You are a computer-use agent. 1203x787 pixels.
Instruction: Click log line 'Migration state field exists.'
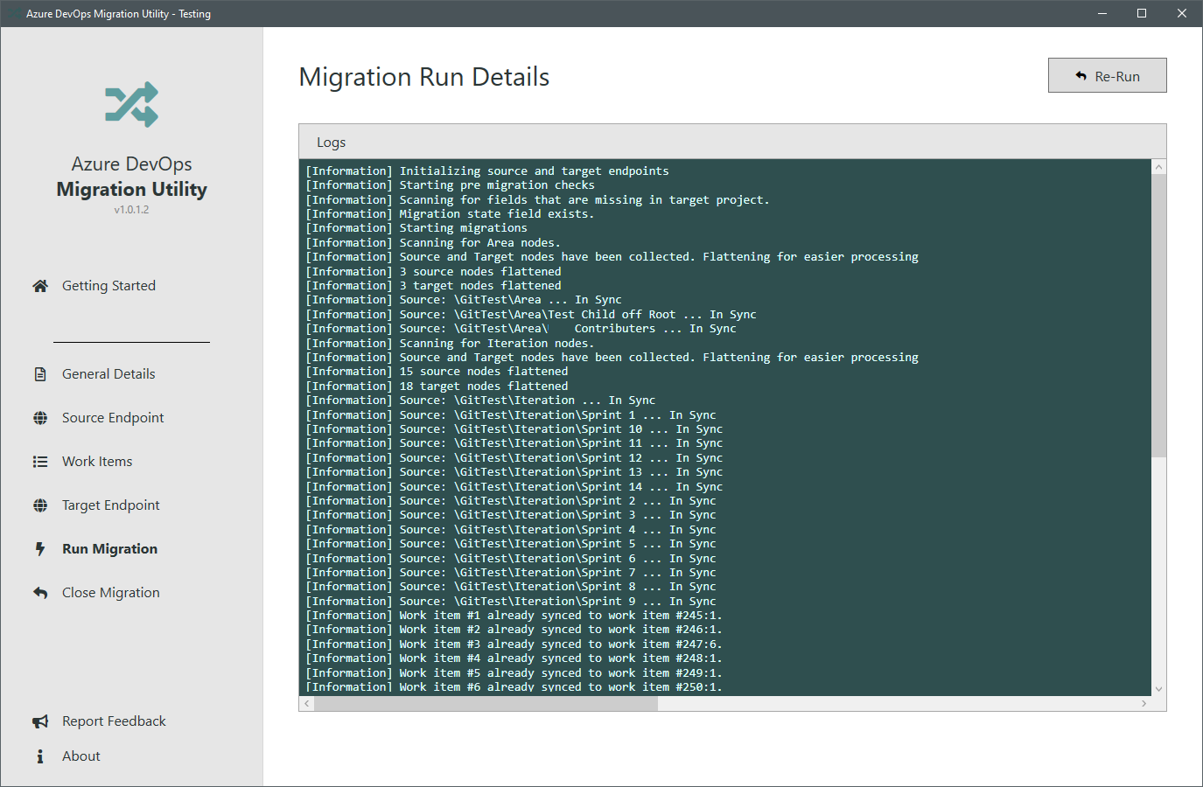click(450, 214)
